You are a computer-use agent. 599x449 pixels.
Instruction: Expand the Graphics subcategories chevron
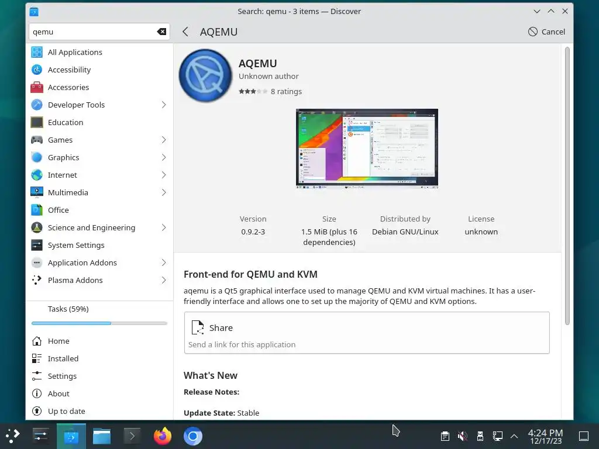(164, 157)
